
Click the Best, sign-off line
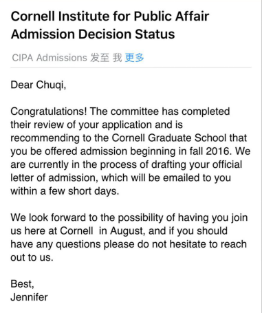point(22,284)
